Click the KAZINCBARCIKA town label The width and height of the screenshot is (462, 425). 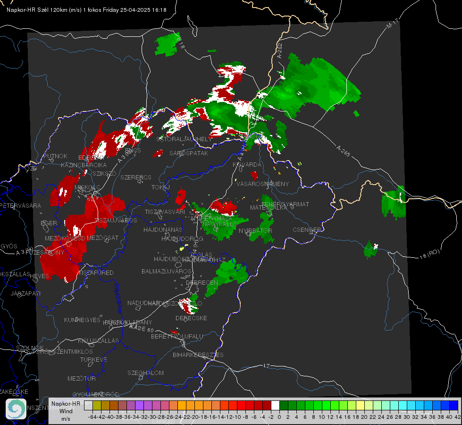tap(84, 165)
